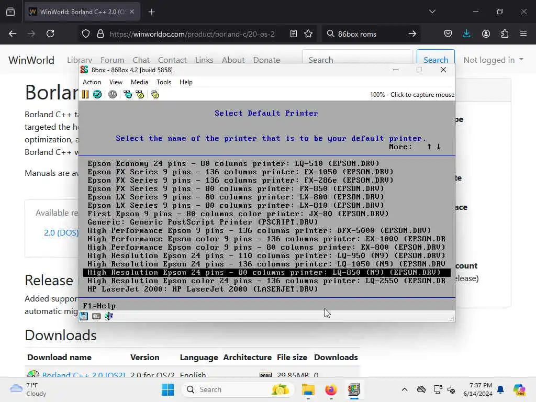Click the WinWorld Search button

click(435, 60)
